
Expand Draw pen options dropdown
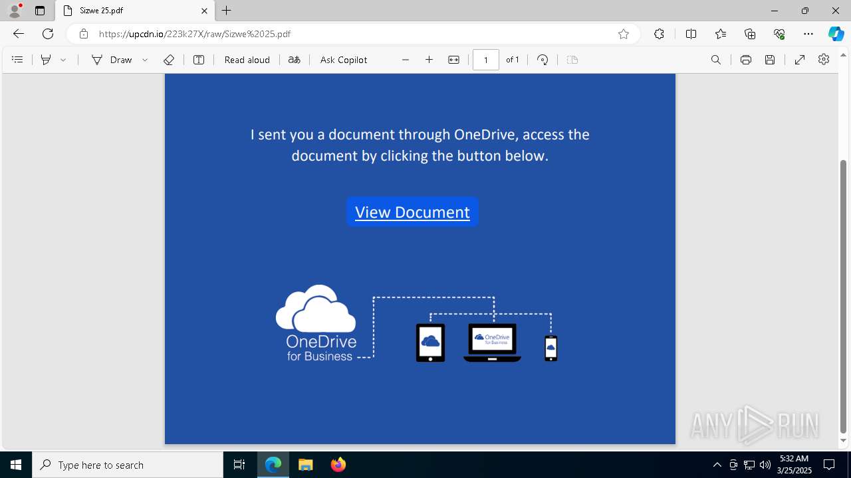coord(145,60)
